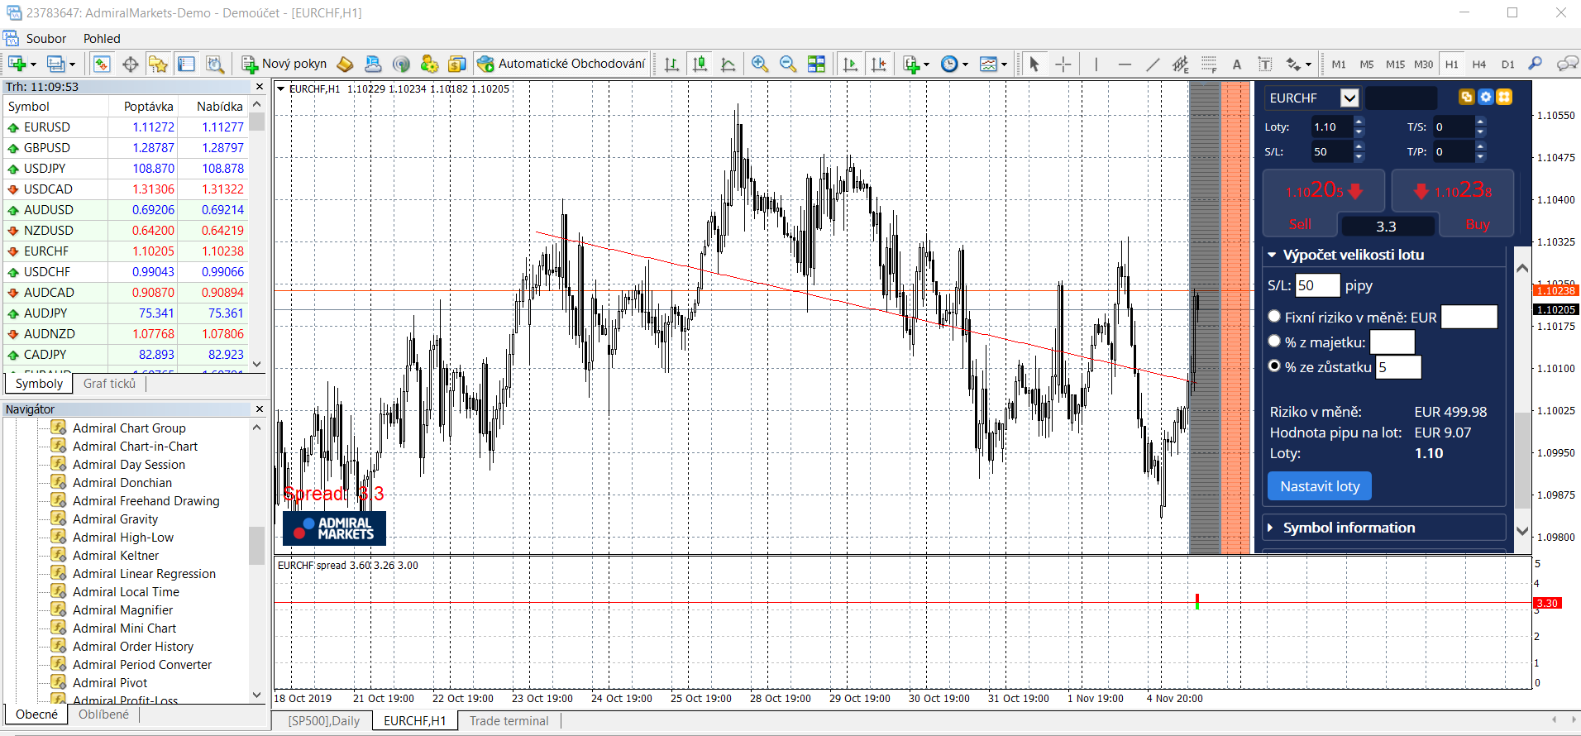Screen dimensions: 1581x736
Task: Close the Navigator panel
Action: coord(260,409)
